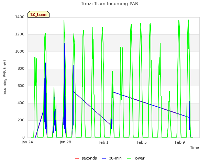Click the Feb 5 x-axis label
220x165 pixels.
click(x=142, y=142)
